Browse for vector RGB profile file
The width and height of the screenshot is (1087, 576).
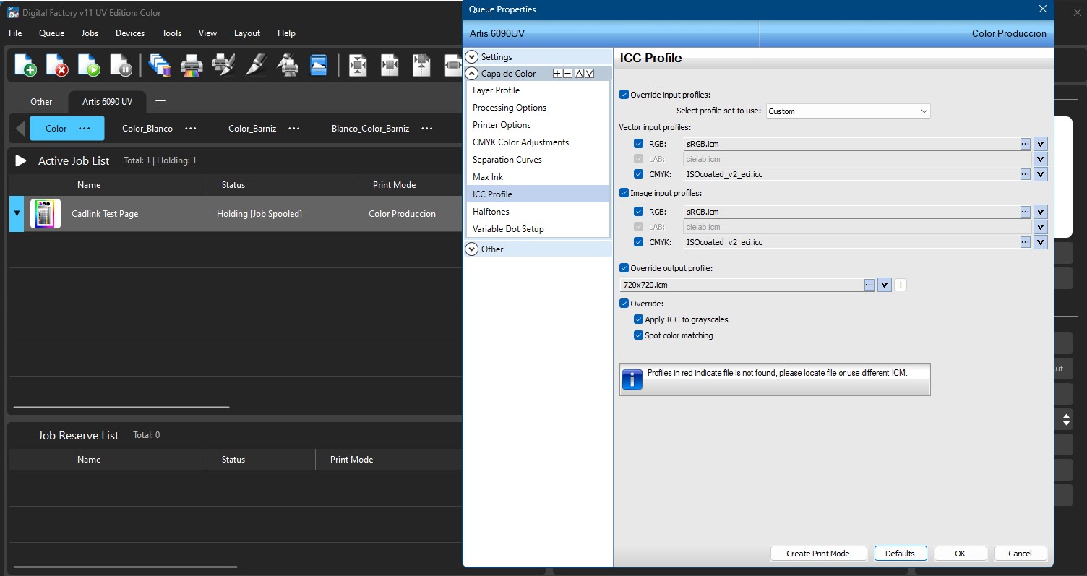pos(1025,144)
